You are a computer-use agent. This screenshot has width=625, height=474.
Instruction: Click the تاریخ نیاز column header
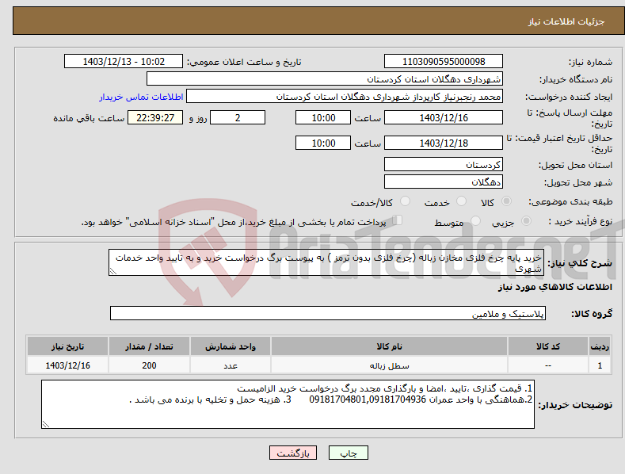[68, 346]
